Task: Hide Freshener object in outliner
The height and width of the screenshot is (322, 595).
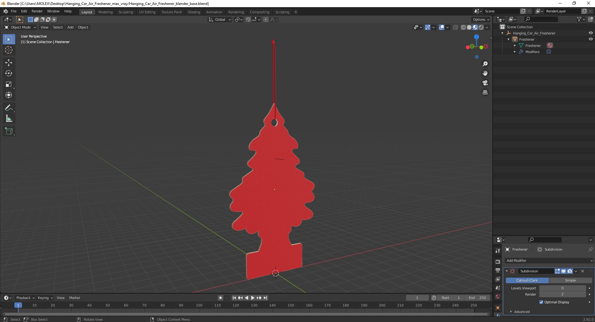Action: 591,39
